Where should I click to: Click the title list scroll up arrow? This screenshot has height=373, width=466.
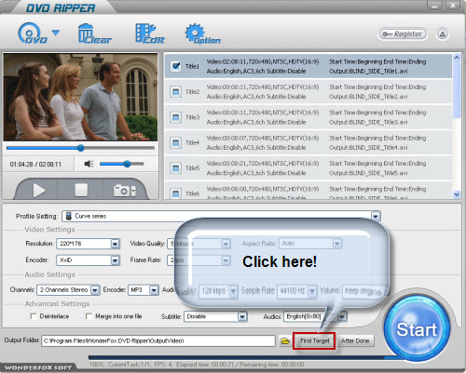tap(457, 58)
